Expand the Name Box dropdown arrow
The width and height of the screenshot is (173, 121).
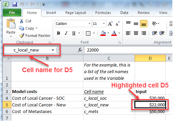pos(53,50)
